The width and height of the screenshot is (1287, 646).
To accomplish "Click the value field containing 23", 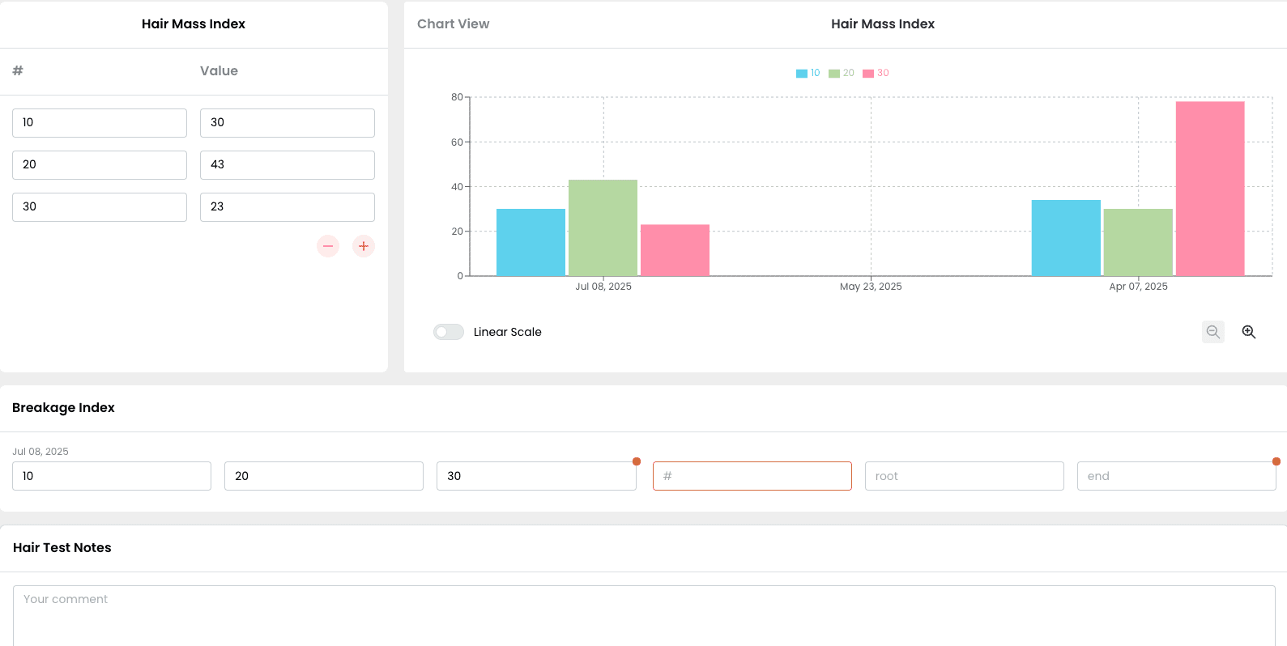I will point(287,207).
